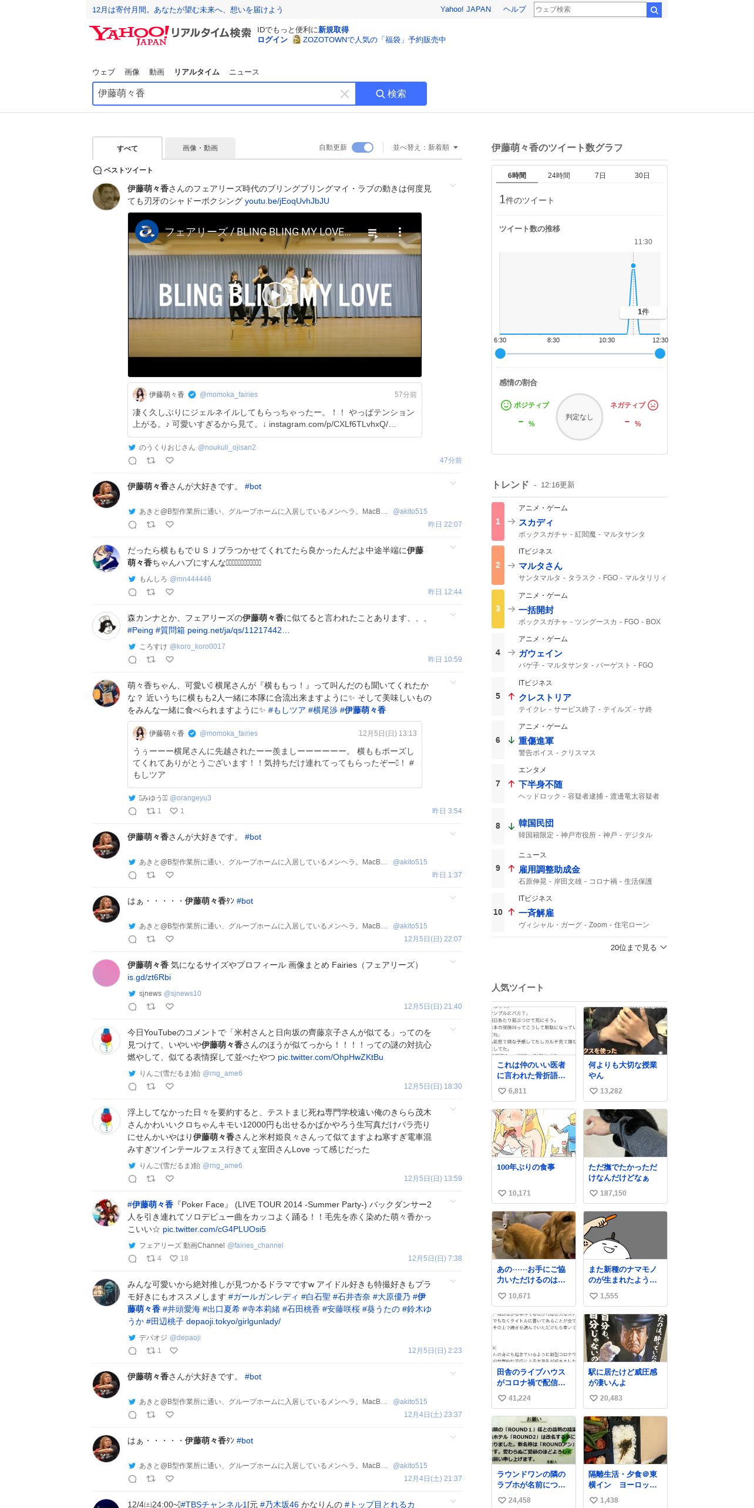
Task: Expand options for the sjnews tweet
Action: (x=453, y=962)
